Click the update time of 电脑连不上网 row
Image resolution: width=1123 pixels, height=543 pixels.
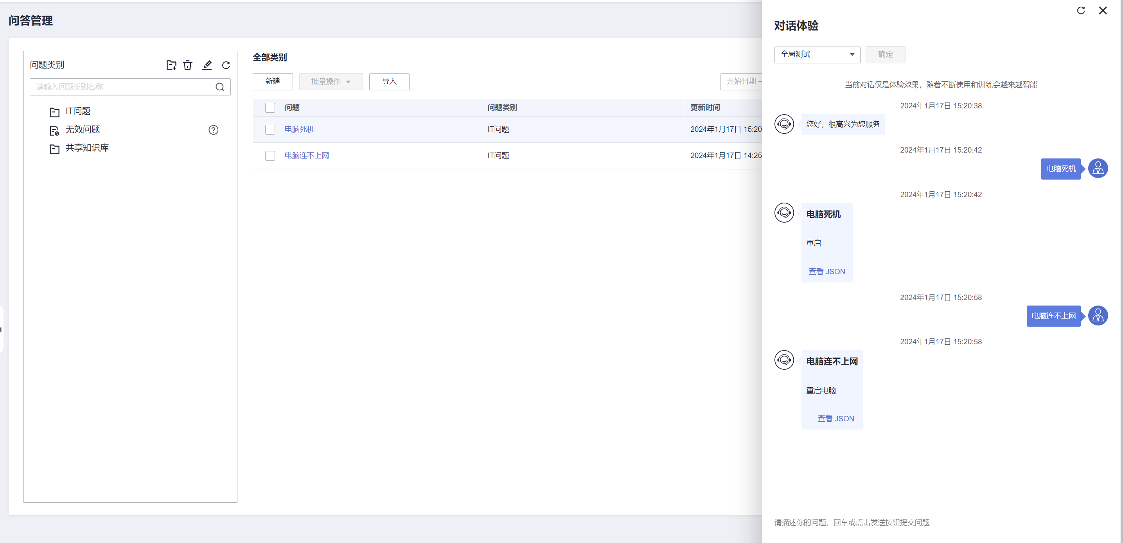tap(726, 156)
